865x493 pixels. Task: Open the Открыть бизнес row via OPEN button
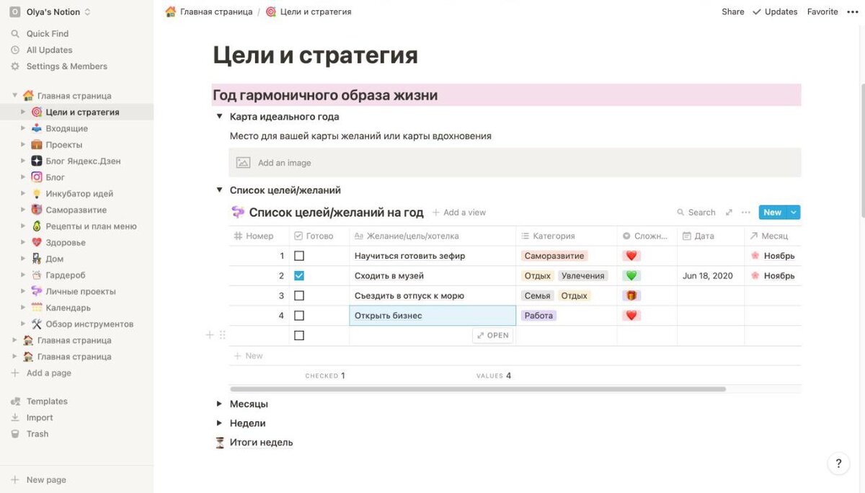coord(492,334)
